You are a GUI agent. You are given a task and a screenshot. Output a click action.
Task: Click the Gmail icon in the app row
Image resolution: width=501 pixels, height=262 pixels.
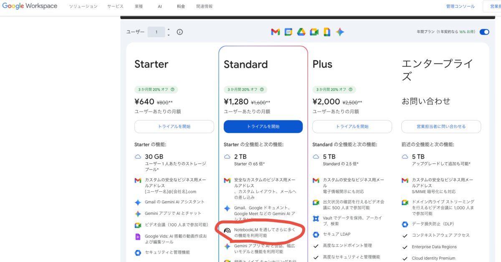pyautogui.click(x=275, y=32)
